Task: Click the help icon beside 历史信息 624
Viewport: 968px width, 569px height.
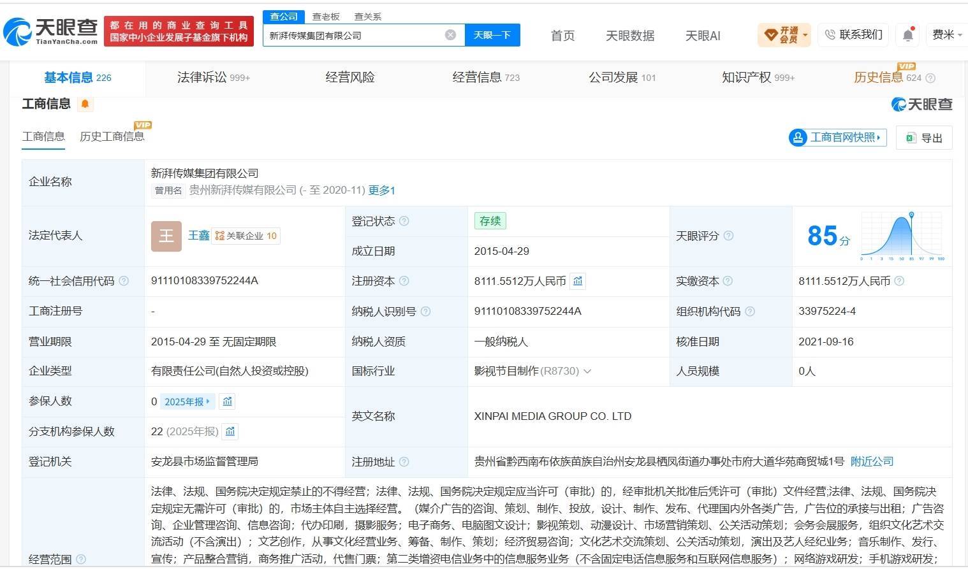Action: click(x=930, y=78)
